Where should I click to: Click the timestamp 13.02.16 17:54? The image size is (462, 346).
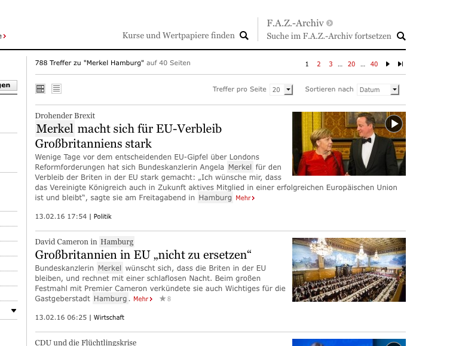point(61,216)
